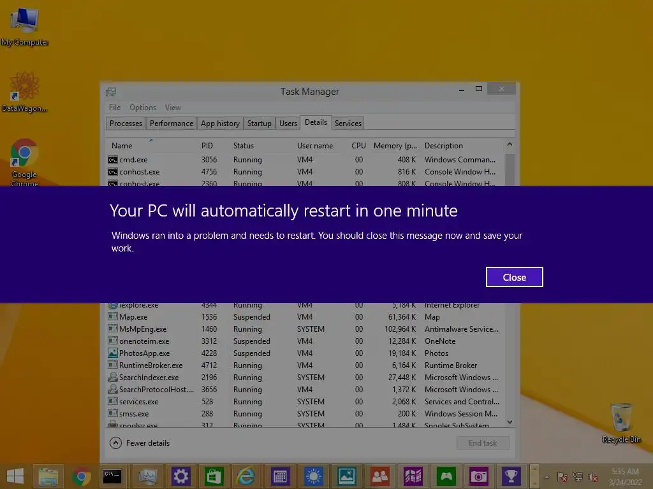This screenshot has height=489, width=653.
Task: Sort by the Name column header
Action: pyautogui.click(x=122, y=146)
